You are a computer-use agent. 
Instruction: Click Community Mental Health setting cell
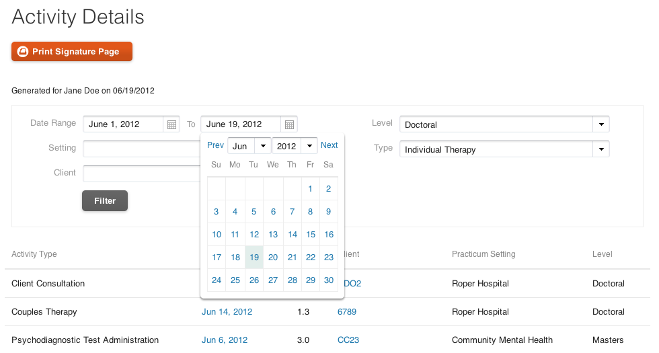(502, 340)
